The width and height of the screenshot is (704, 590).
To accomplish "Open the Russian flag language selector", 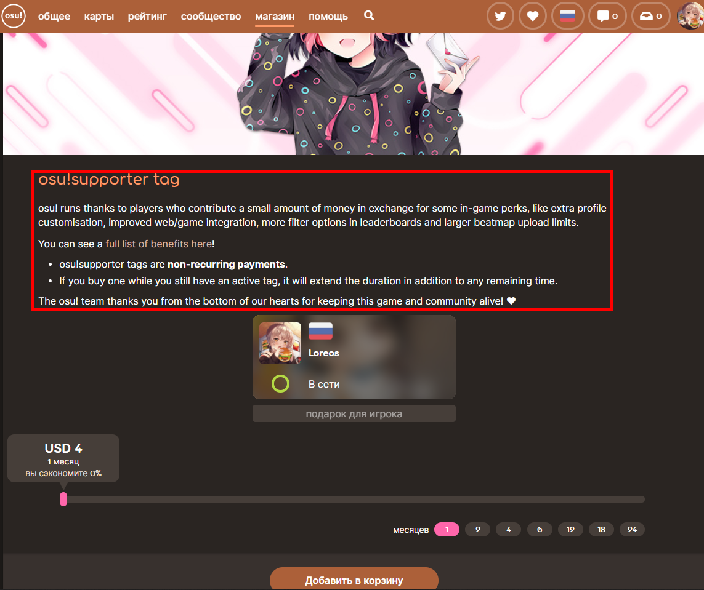I will [567, 16].
